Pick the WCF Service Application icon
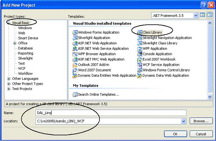Screen dimensions: 216x141 click(140, 65)
